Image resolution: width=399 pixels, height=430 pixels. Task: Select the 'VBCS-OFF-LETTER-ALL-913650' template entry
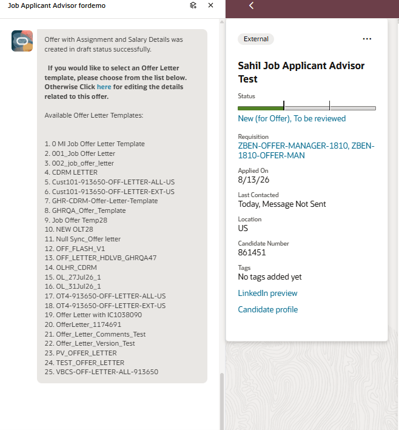(101, 372)
